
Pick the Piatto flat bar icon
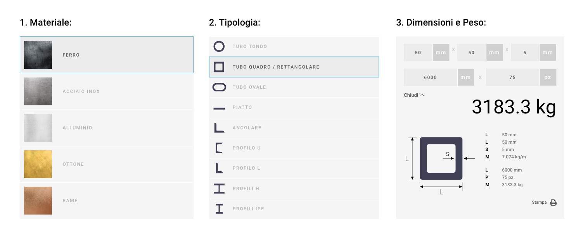coord(219,108)
